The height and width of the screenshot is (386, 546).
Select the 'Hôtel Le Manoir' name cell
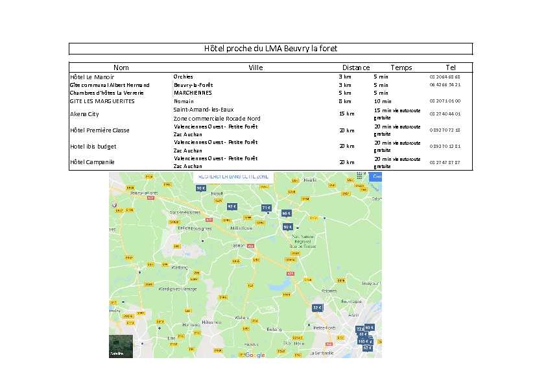(92, 77)
